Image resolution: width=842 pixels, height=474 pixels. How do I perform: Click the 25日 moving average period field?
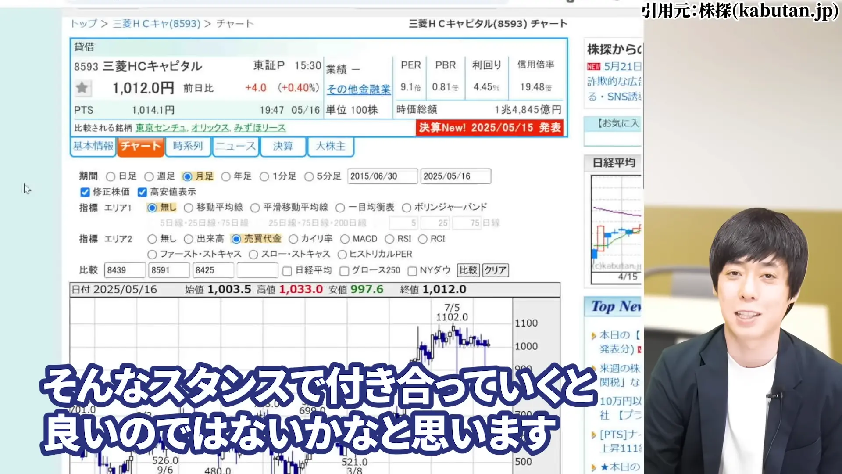[435, 223]
